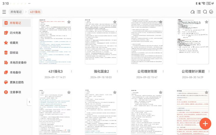Open 回收站 trash in the sidebar
Viewport: 216px width, 135px height.
[x=14, y=52]
